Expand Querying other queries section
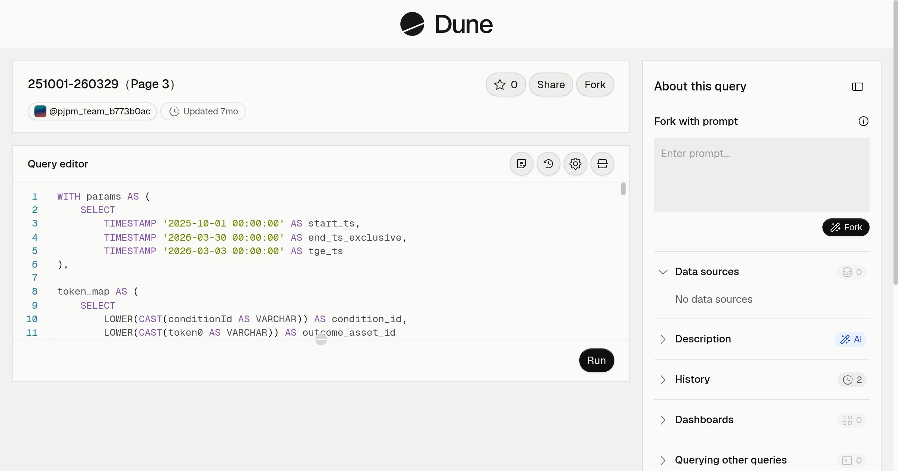 point(663,460)
